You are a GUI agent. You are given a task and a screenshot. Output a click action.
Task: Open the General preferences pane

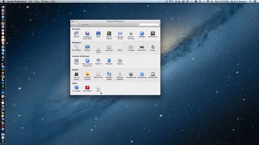(76, 35)
